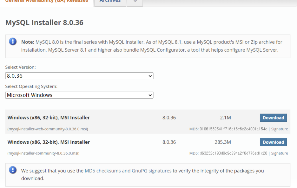The image size is (297, 188).
Task: Open the Select Version dropdown showing 8.0.36
Action: 79,76
